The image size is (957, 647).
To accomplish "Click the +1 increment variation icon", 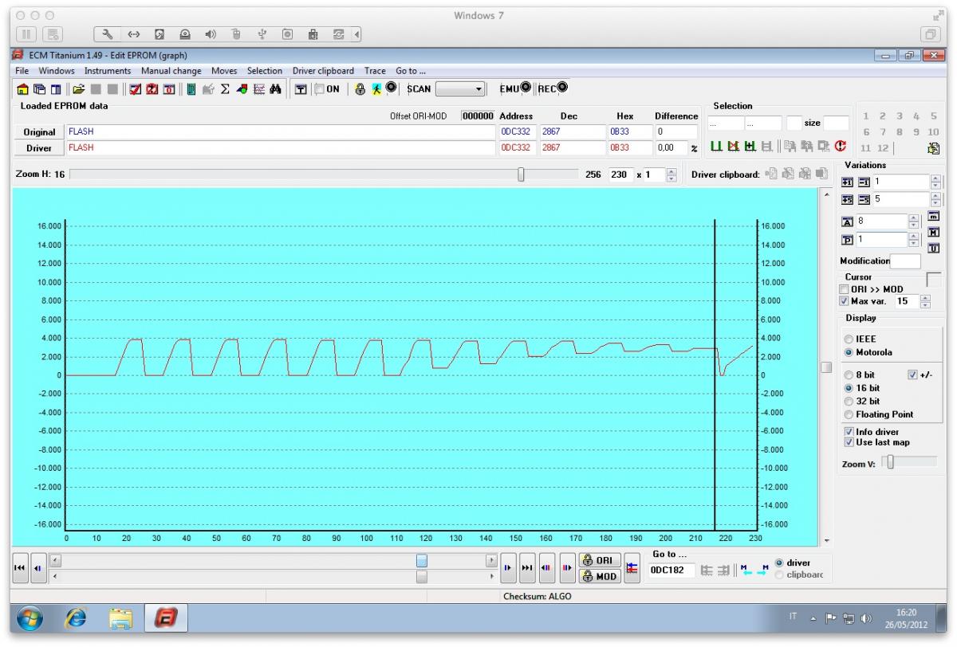I will (847, 182).
